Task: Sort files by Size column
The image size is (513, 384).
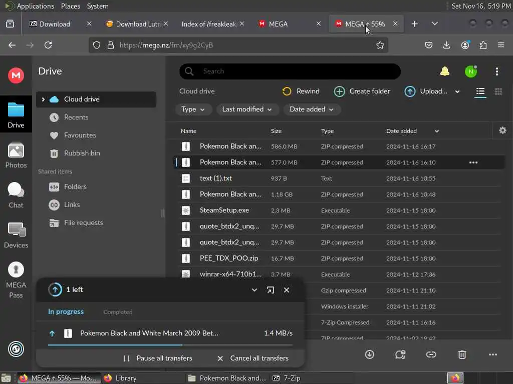Action: tap(276, 131)
